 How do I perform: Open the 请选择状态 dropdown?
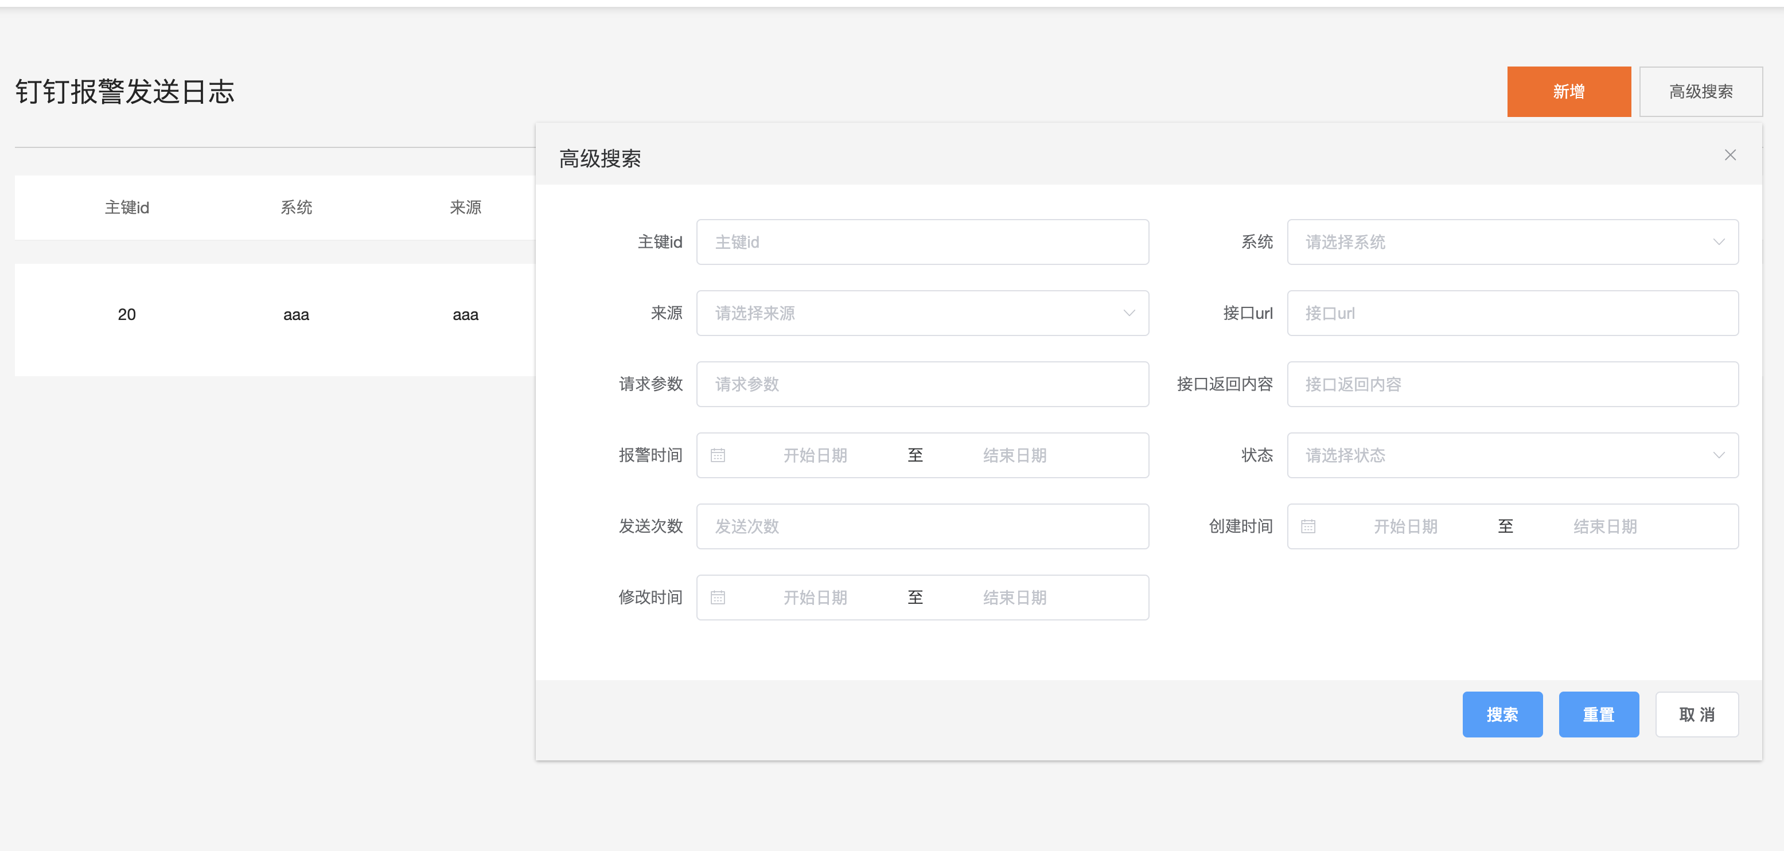1513,456
